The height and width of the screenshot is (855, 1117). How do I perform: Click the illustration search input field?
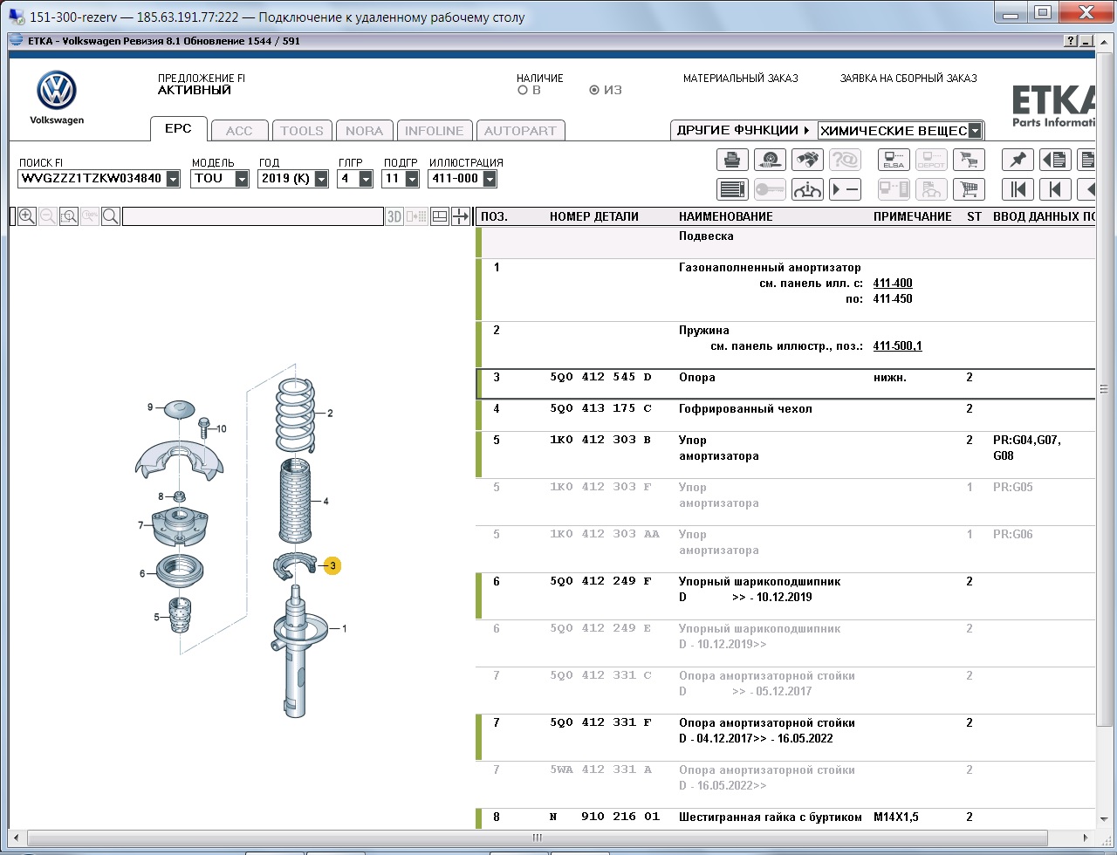(252, 216)
